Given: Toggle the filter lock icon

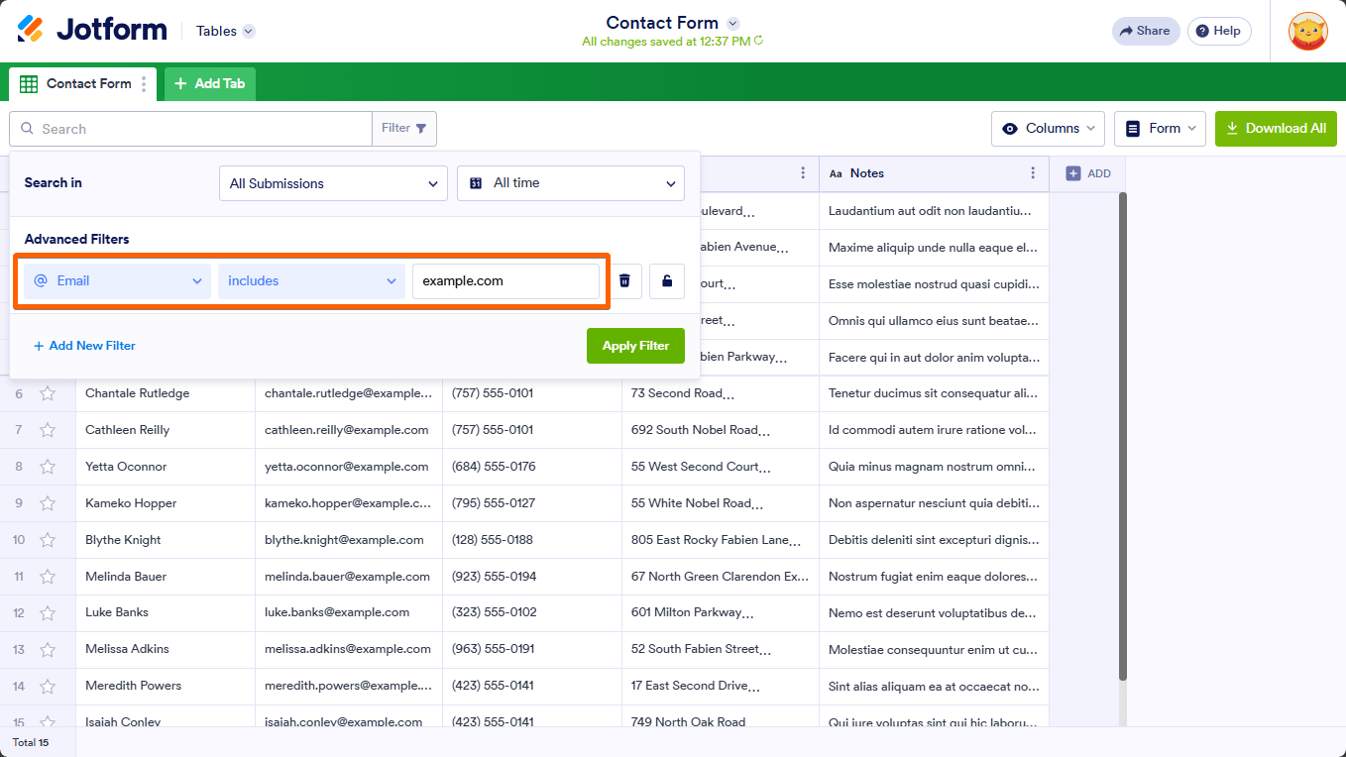Looking at the screenshot, I should [667, 280].
